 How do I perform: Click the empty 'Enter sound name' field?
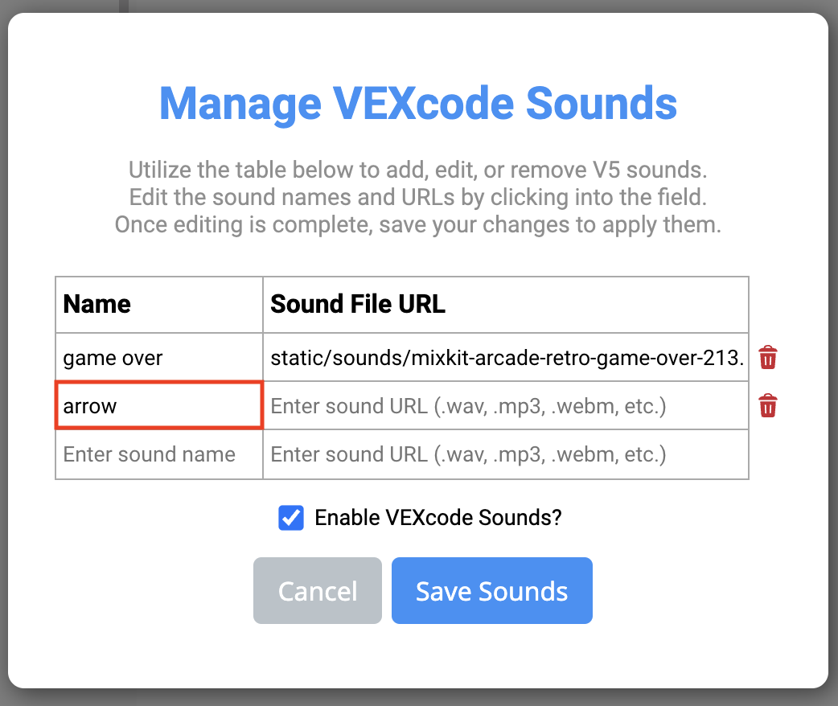(158, 454)
